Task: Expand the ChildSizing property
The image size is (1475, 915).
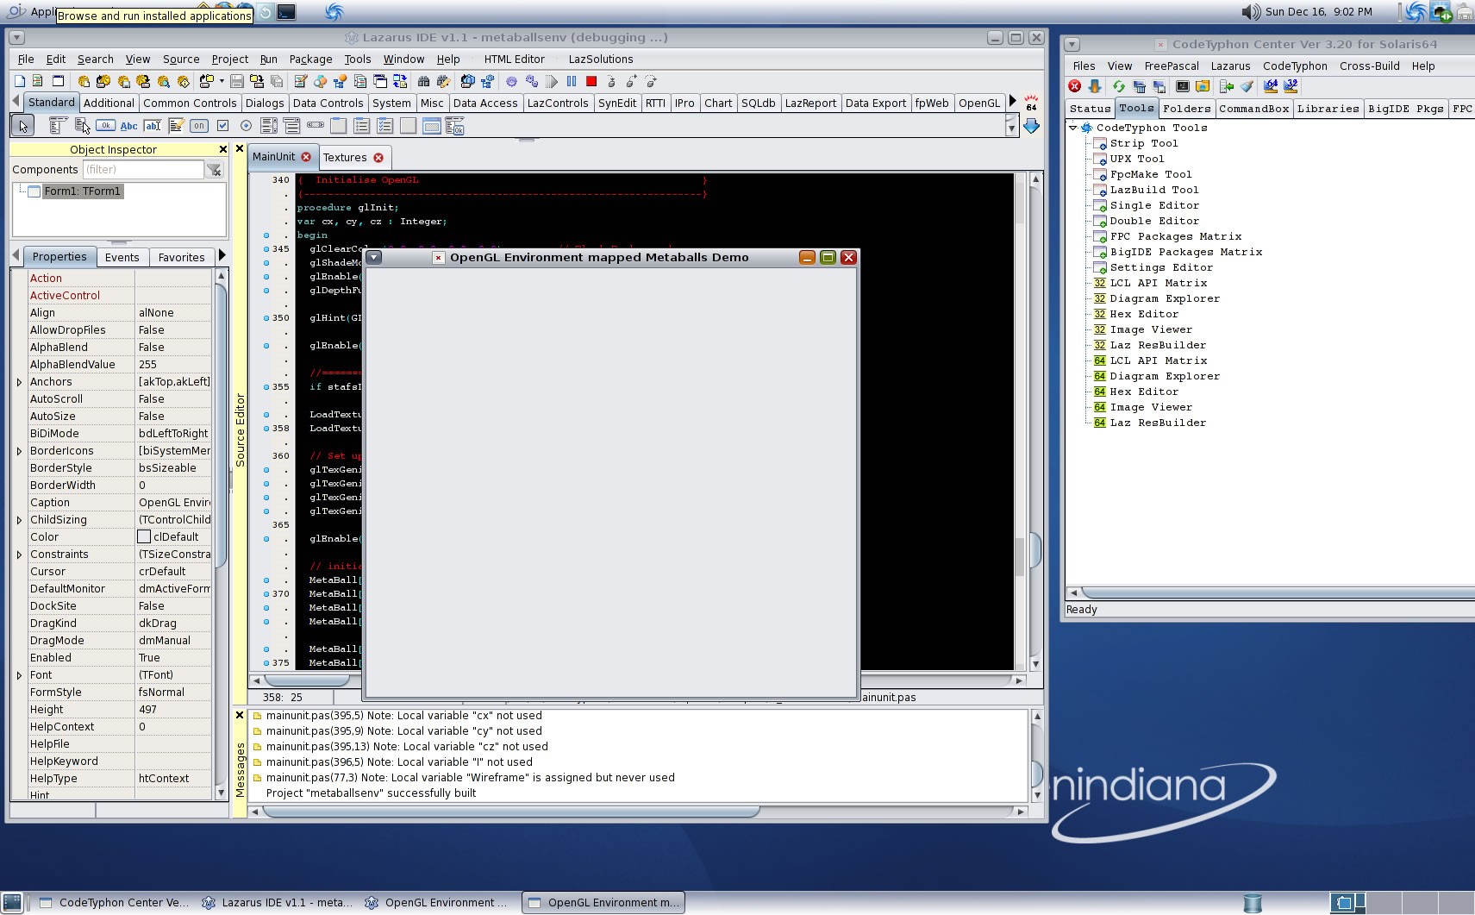Action: tap(19, 520)
